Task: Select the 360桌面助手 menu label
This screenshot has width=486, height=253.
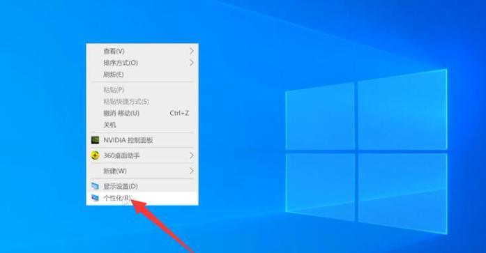Action: [121, 155]
